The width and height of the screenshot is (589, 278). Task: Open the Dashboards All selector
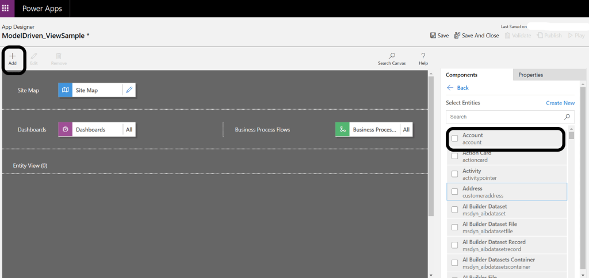coord(129,130)
